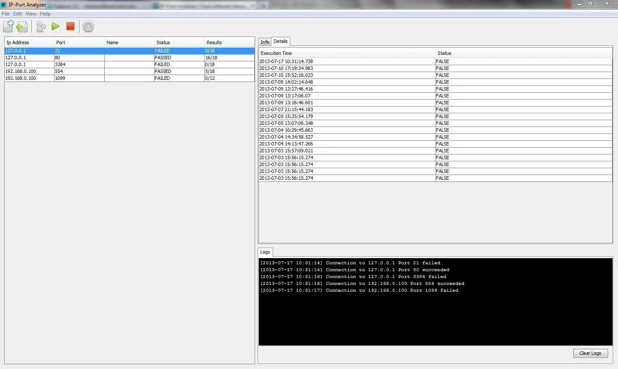Select the row with port 1099
Viewport: 618px width, 369px height.
(129, 78)
